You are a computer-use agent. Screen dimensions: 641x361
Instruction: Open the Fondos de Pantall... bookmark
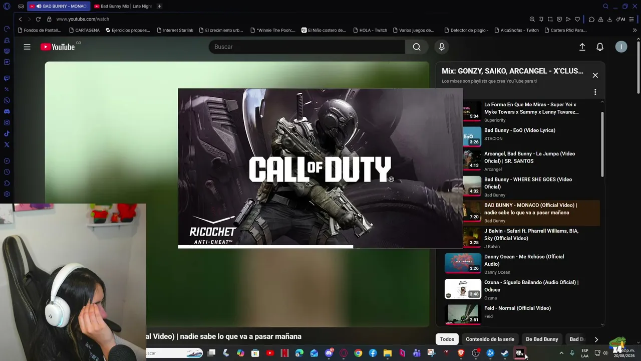click(x=39, y=30)
